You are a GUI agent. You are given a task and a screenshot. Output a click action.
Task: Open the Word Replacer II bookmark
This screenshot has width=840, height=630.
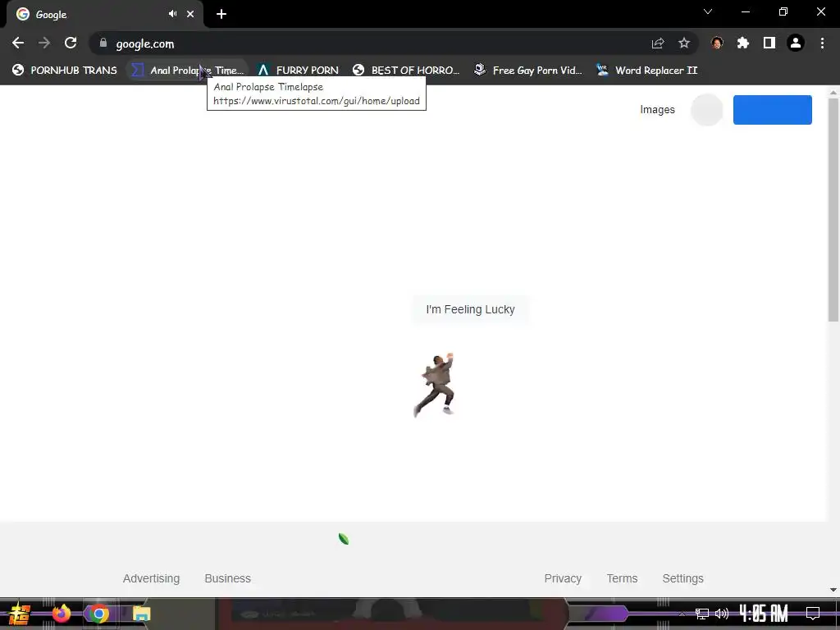click(x=646, y=71)
